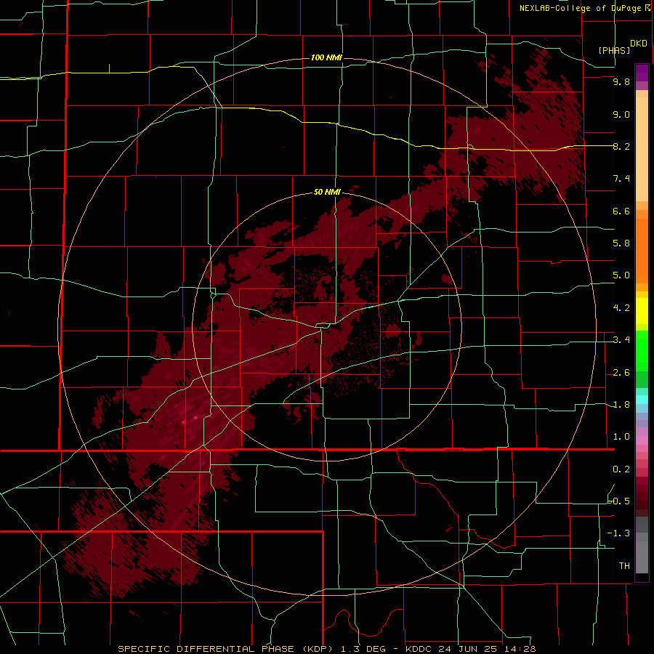Click the DKD unit label
The height and width of the screenshot is (654, 654).
(x=638, y=44)
